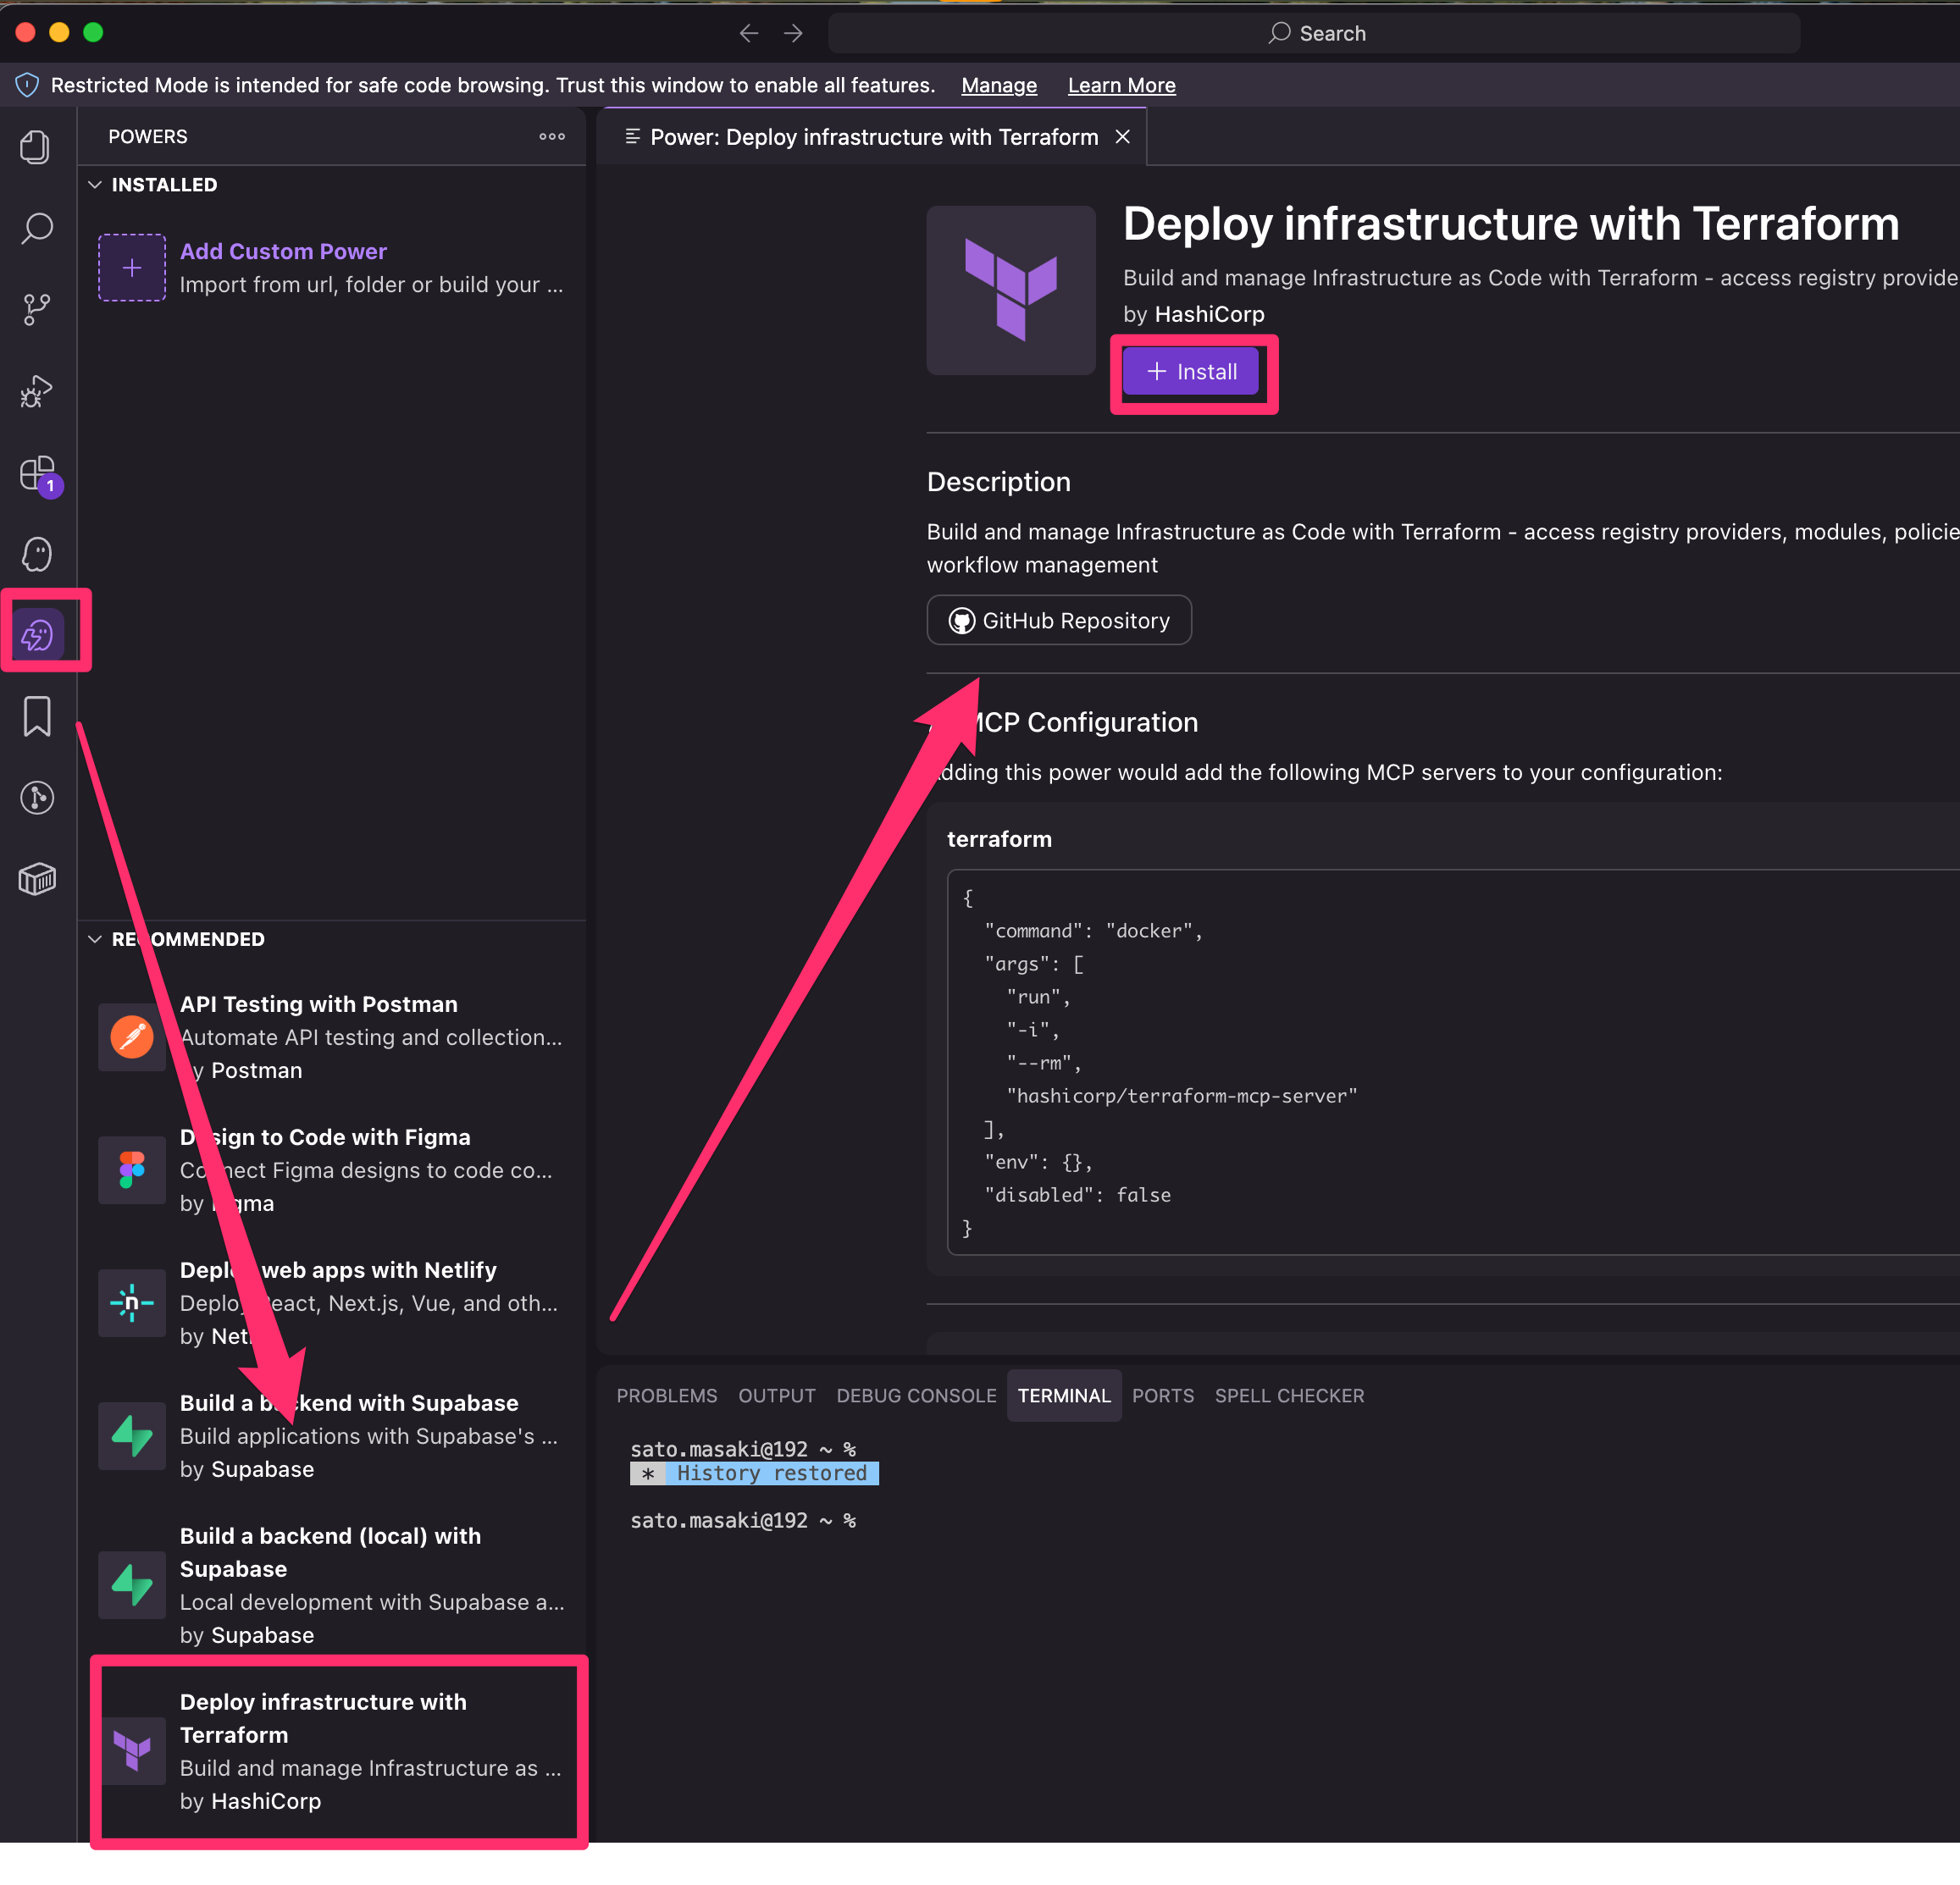
Task: Open the Explorer icon in activity bar
Action: [x=36, y=148]
